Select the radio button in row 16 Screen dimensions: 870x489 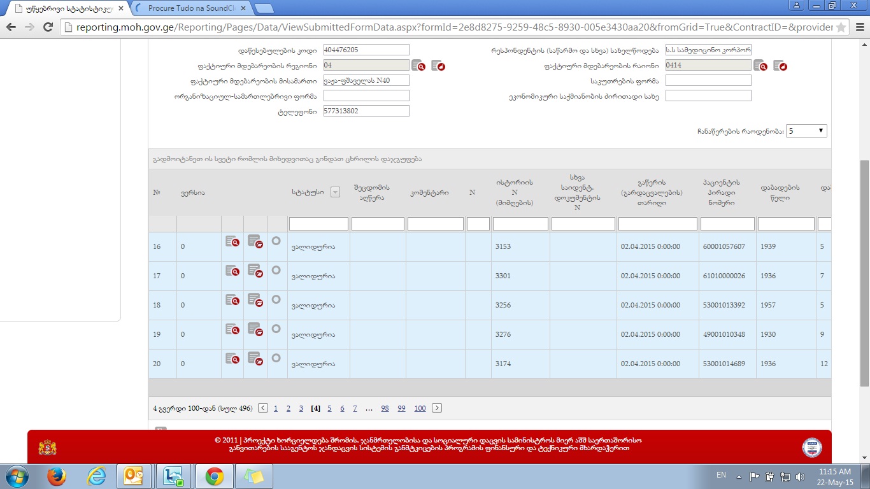pos(276,241)
